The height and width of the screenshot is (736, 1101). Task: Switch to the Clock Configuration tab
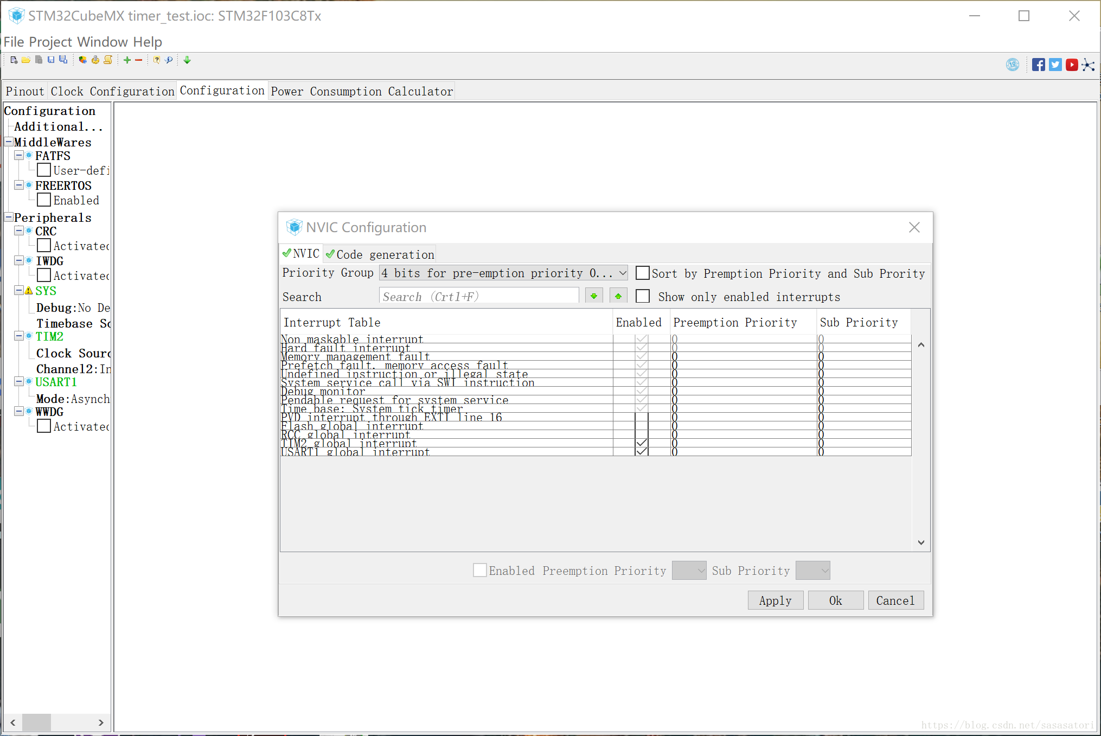tap(112, 91)
